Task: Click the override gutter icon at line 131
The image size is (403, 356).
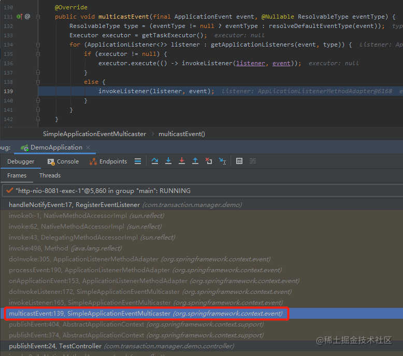Action: click(x=19, y=17)
